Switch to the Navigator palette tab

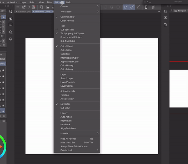tap(182, 11)
